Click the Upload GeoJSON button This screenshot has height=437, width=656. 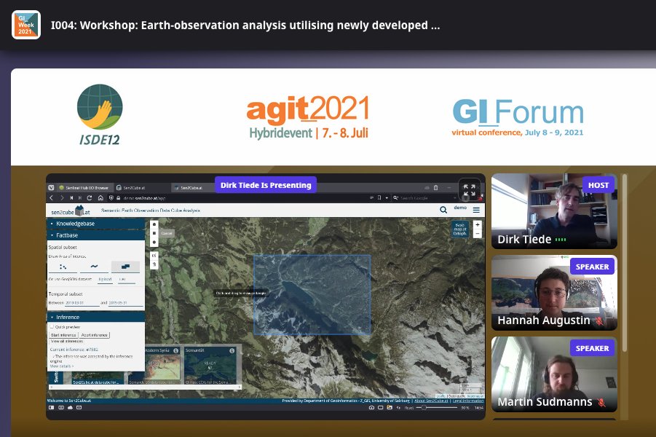click(x=105, y=279)
